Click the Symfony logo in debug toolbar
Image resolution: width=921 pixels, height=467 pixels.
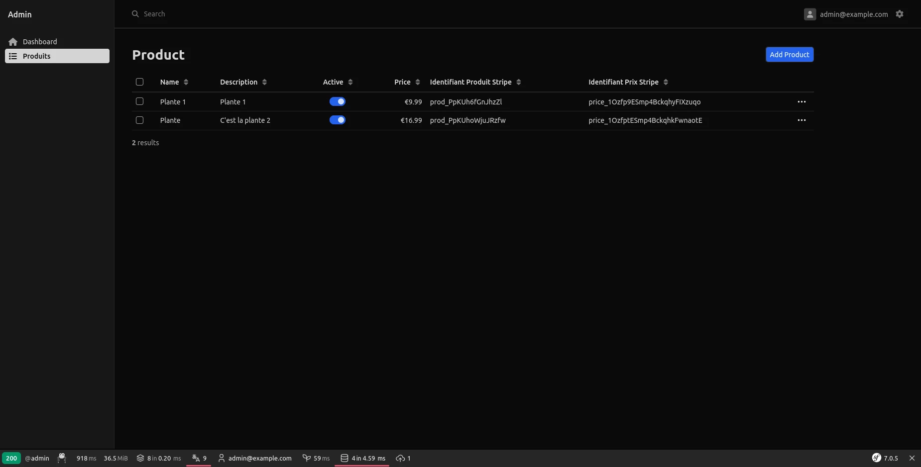877,458
